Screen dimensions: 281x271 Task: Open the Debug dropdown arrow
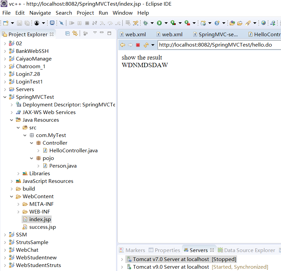pos(152,23)
